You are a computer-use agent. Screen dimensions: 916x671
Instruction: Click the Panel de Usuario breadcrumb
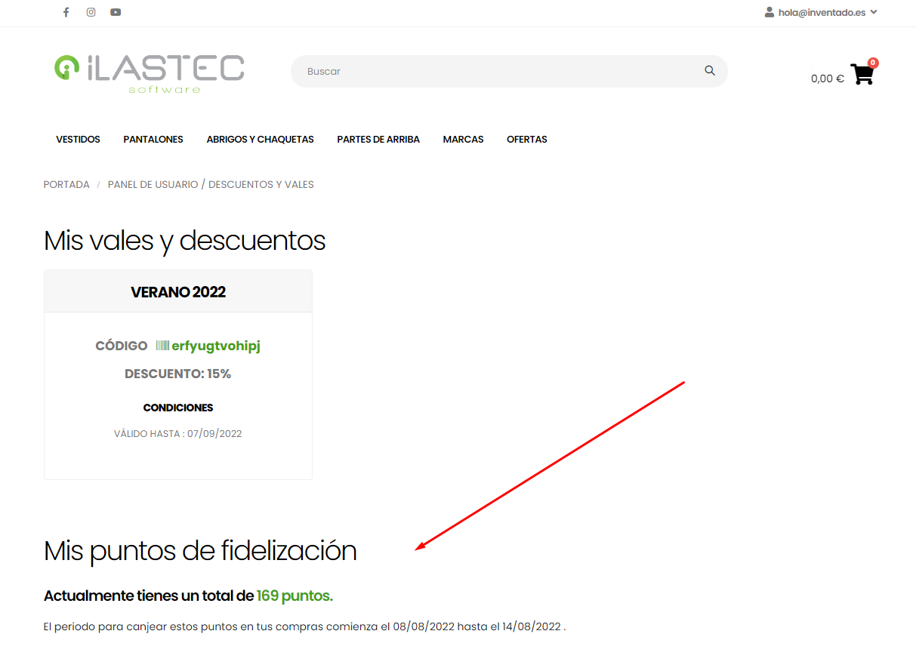[x=153, y=185]
